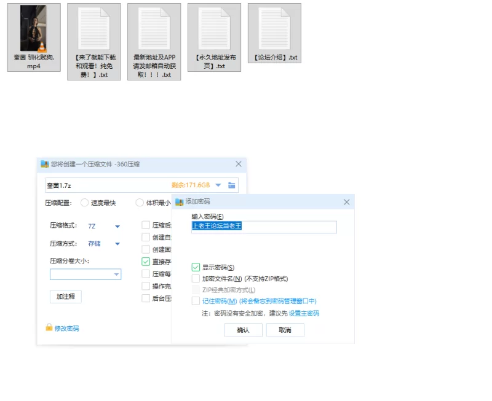The height and width of the screenshot is (401, 492).
Task: Select the 论坛介绍 txt file icon
Action: pyautogui.click(x=274, y=29)
